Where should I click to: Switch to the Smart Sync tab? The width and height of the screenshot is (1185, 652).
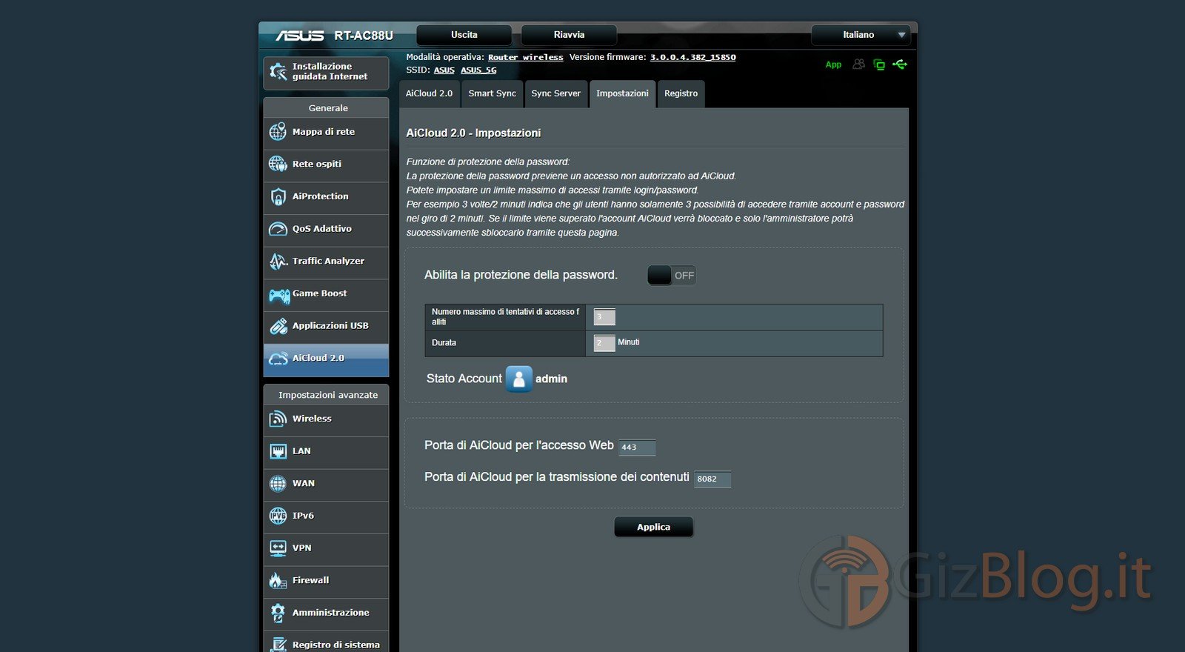click(x=492, y=94)
